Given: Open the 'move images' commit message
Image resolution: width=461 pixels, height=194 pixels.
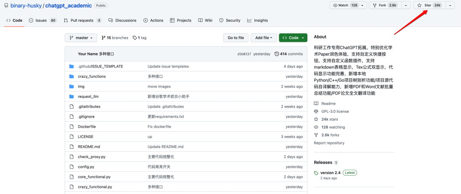Looking at the screenshot, I should tap(159, 86).
